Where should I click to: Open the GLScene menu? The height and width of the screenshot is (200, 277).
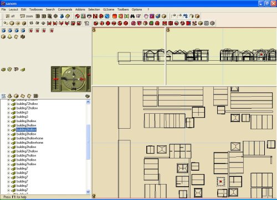(x=109, y=9)
